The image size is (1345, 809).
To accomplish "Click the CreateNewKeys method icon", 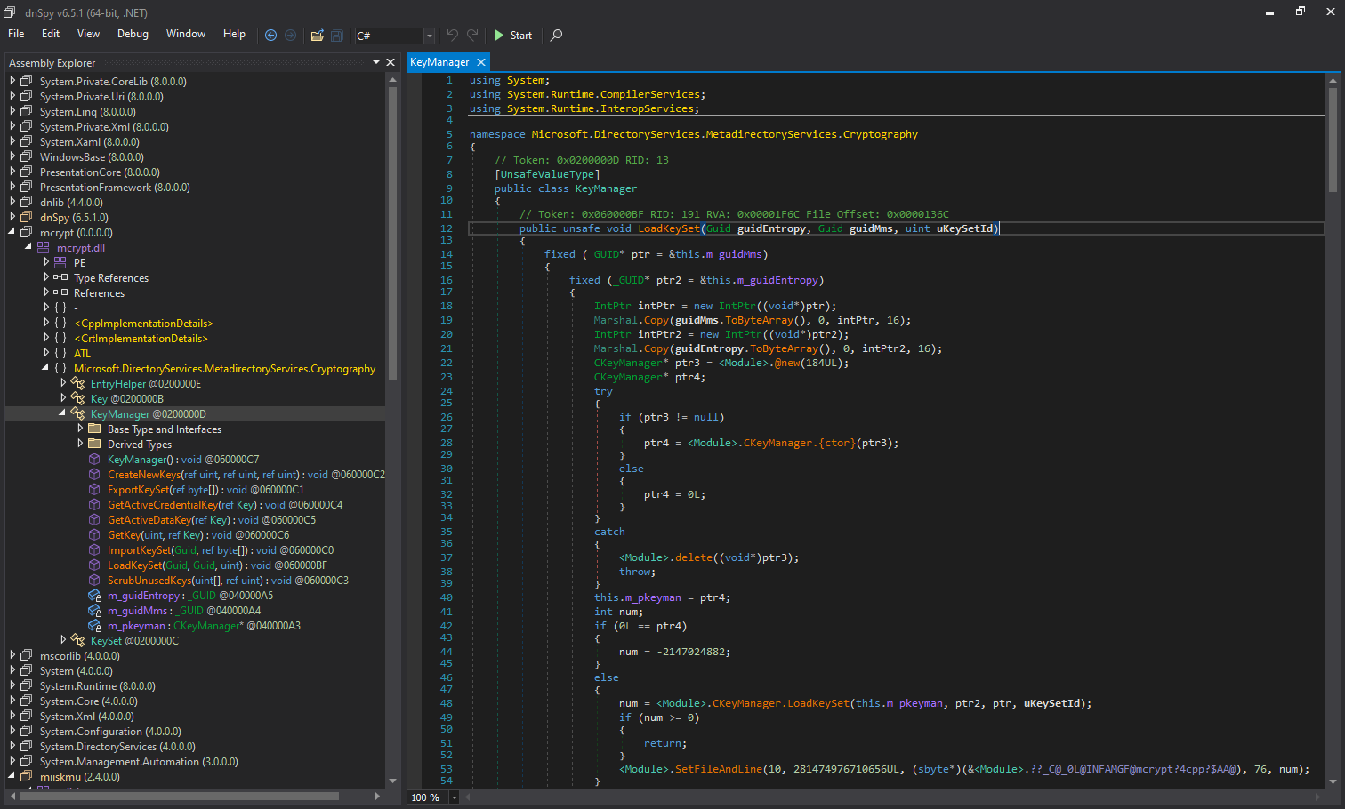I will (94, 474).
